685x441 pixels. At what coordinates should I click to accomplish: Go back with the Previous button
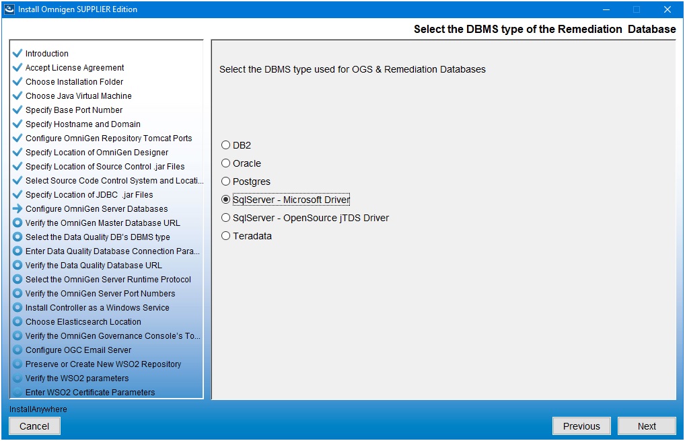tap(581, 426)
